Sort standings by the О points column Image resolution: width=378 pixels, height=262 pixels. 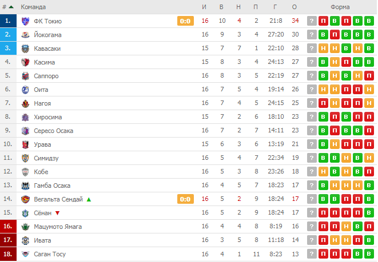pyautogui.click(x=295, y=7)
